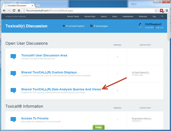Click the sign out link

[x=159, y=27]
